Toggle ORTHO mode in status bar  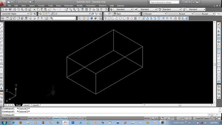(x=42, y=118)
